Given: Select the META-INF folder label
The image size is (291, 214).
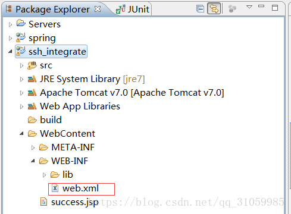Looking at the screenshot, I should pyautogui.click(x=73, y=147).
